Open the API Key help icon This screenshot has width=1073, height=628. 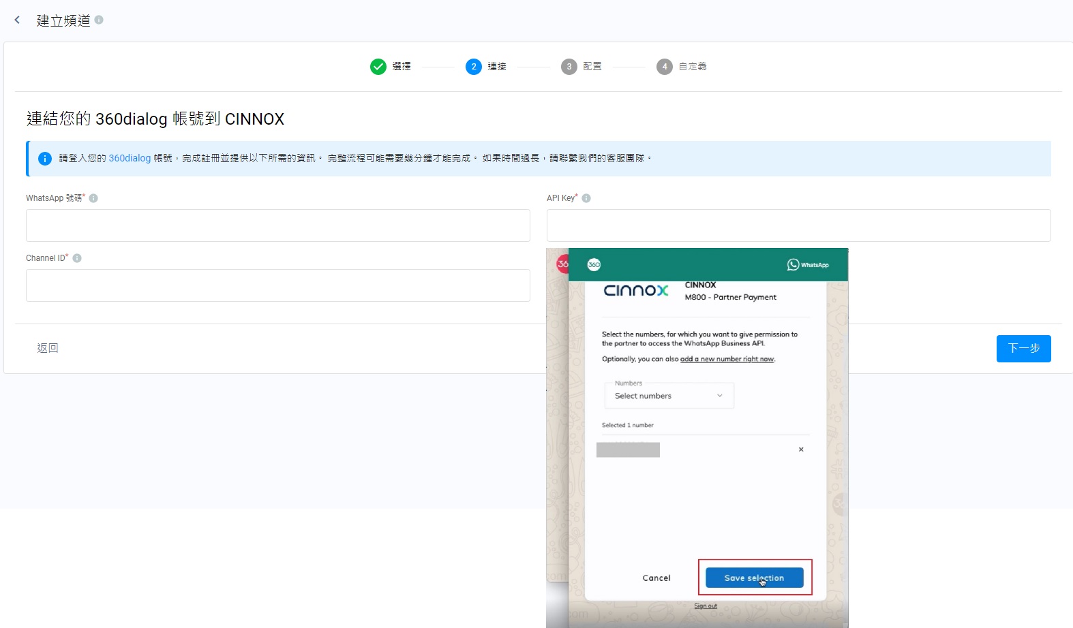click(x=586, y=198)
